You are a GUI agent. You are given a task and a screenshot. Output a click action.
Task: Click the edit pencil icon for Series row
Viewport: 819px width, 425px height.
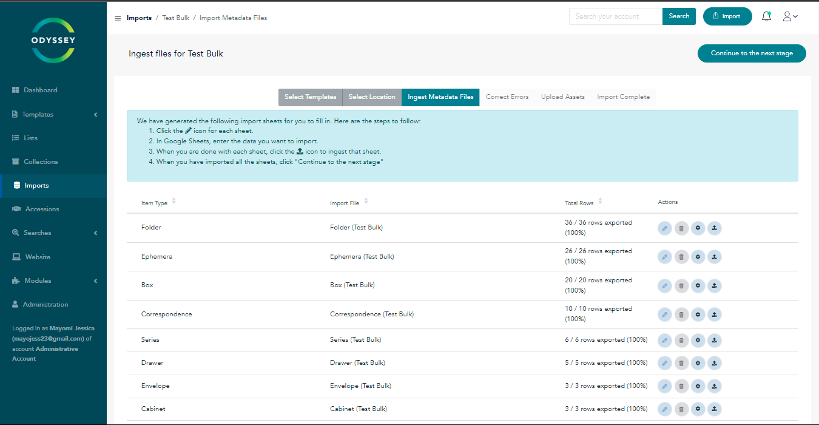665,340
